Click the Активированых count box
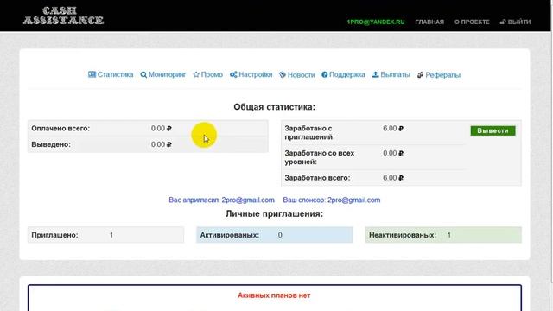Image resolution: width=553 pixels, height=311 pixels. pyautogui.click(x=275, y=235)
